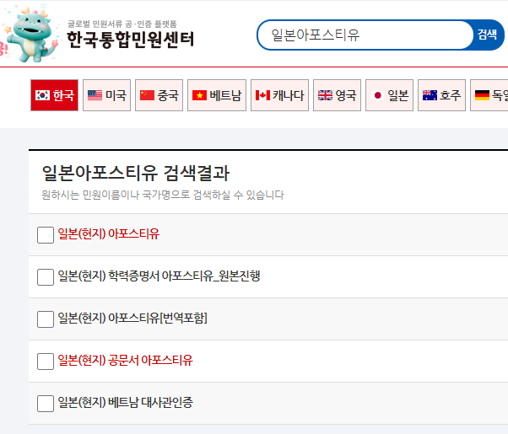508x434 pixels.
Task: Select the 베트남 country tab
Action: pyautogui.click(x=217, y=95)
